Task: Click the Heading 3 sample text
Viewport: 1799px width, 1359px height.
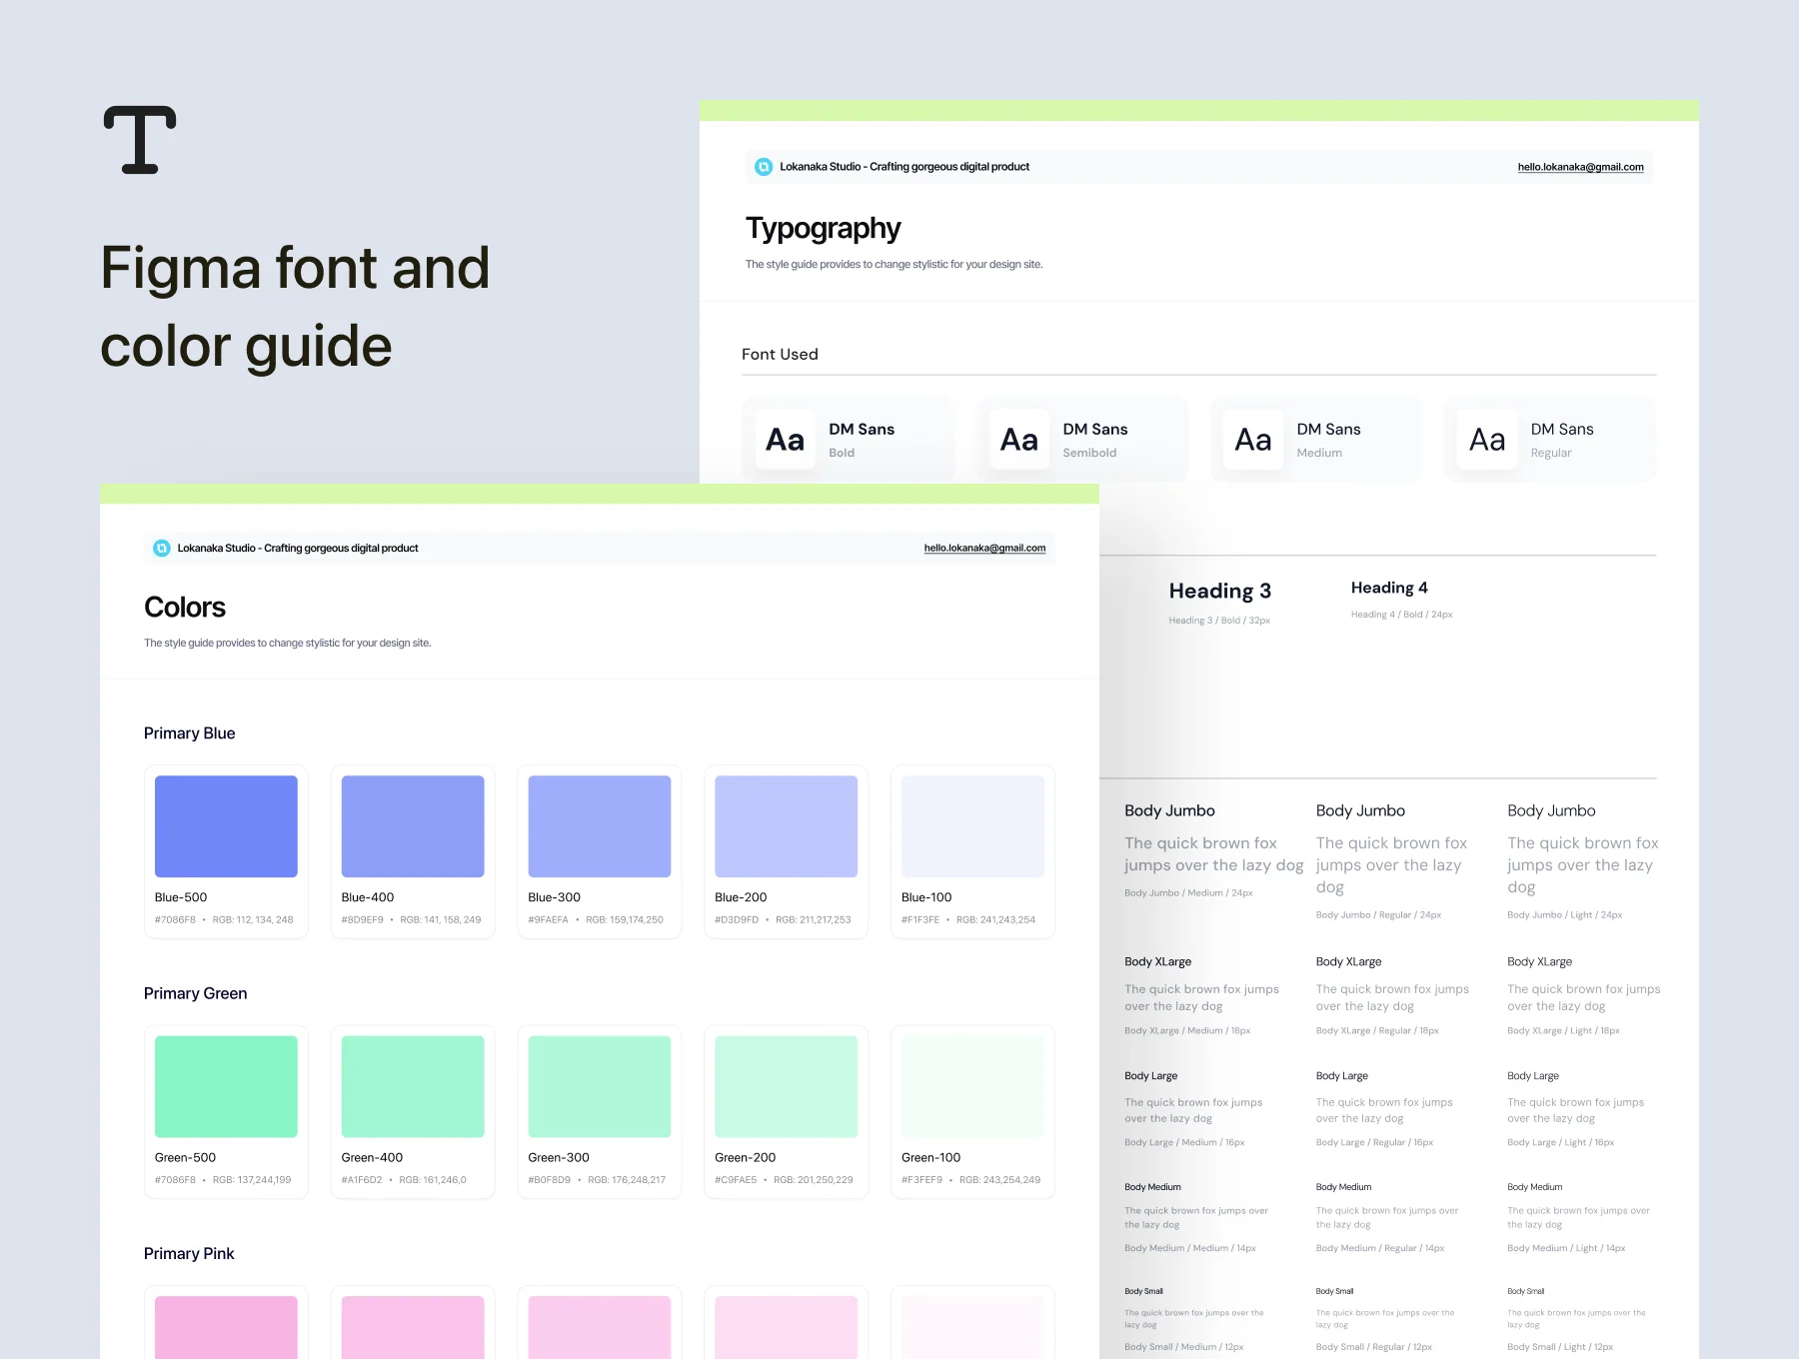Action: point(1219,591)
